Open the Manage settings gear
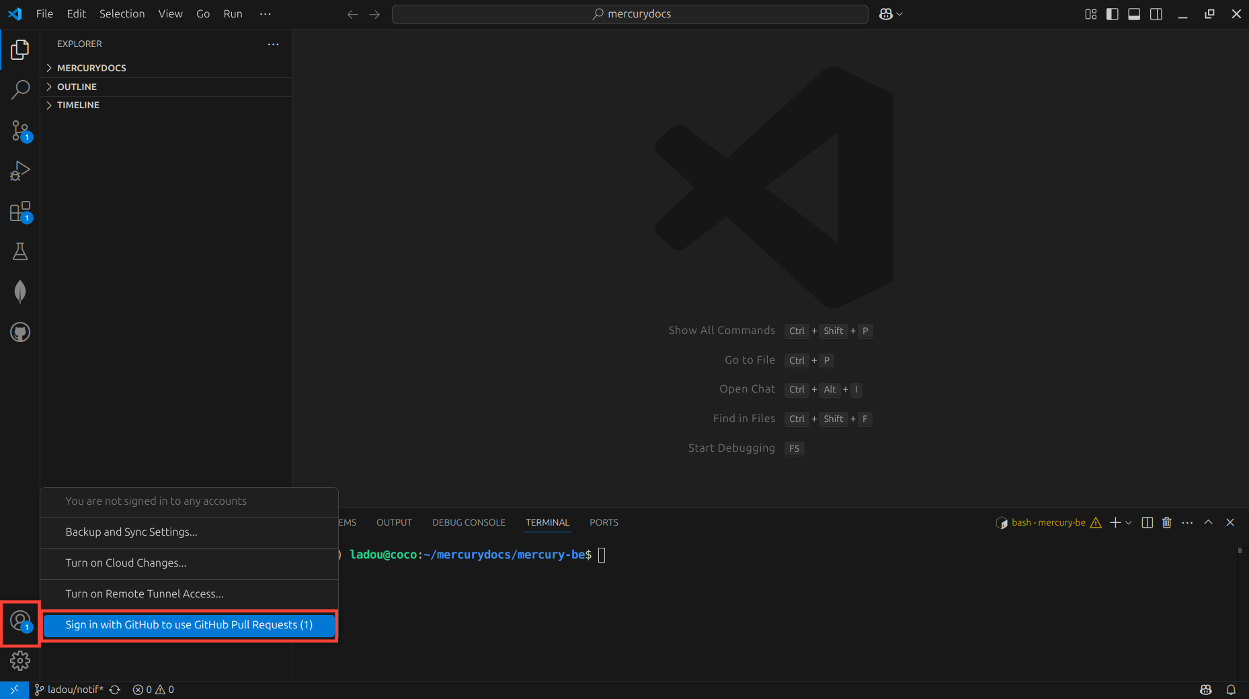The height and width of the screenshot is (699, 1249). click(x=20, y=661)
